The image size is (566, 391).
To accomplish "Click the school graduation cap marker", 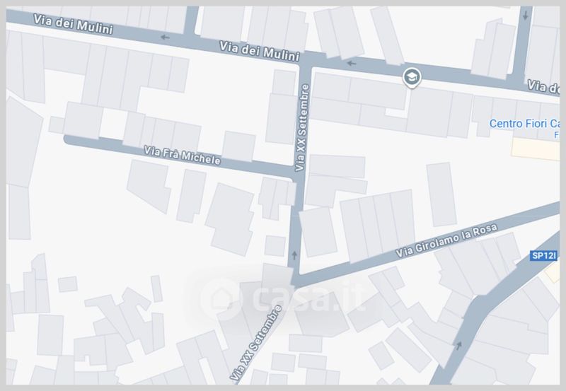I will 410,76.
